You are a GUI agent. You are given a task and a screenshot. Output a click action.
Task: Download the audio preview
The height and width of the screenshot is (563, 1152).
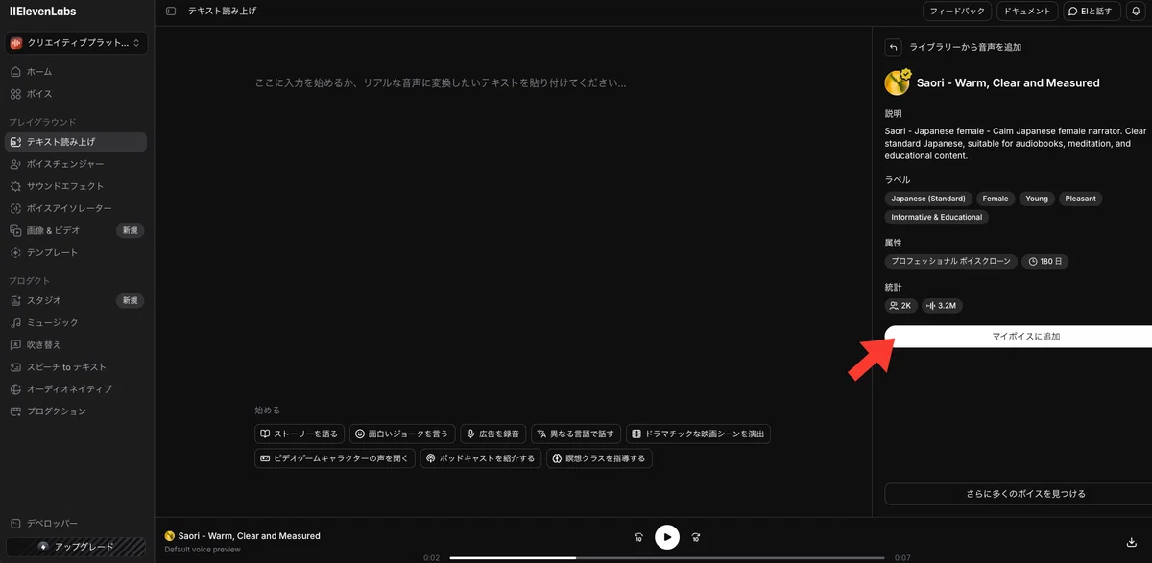(x=1132, y=541)
